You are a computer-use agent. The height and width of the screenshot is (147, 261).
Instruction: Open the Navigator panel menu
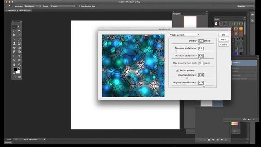206,14
